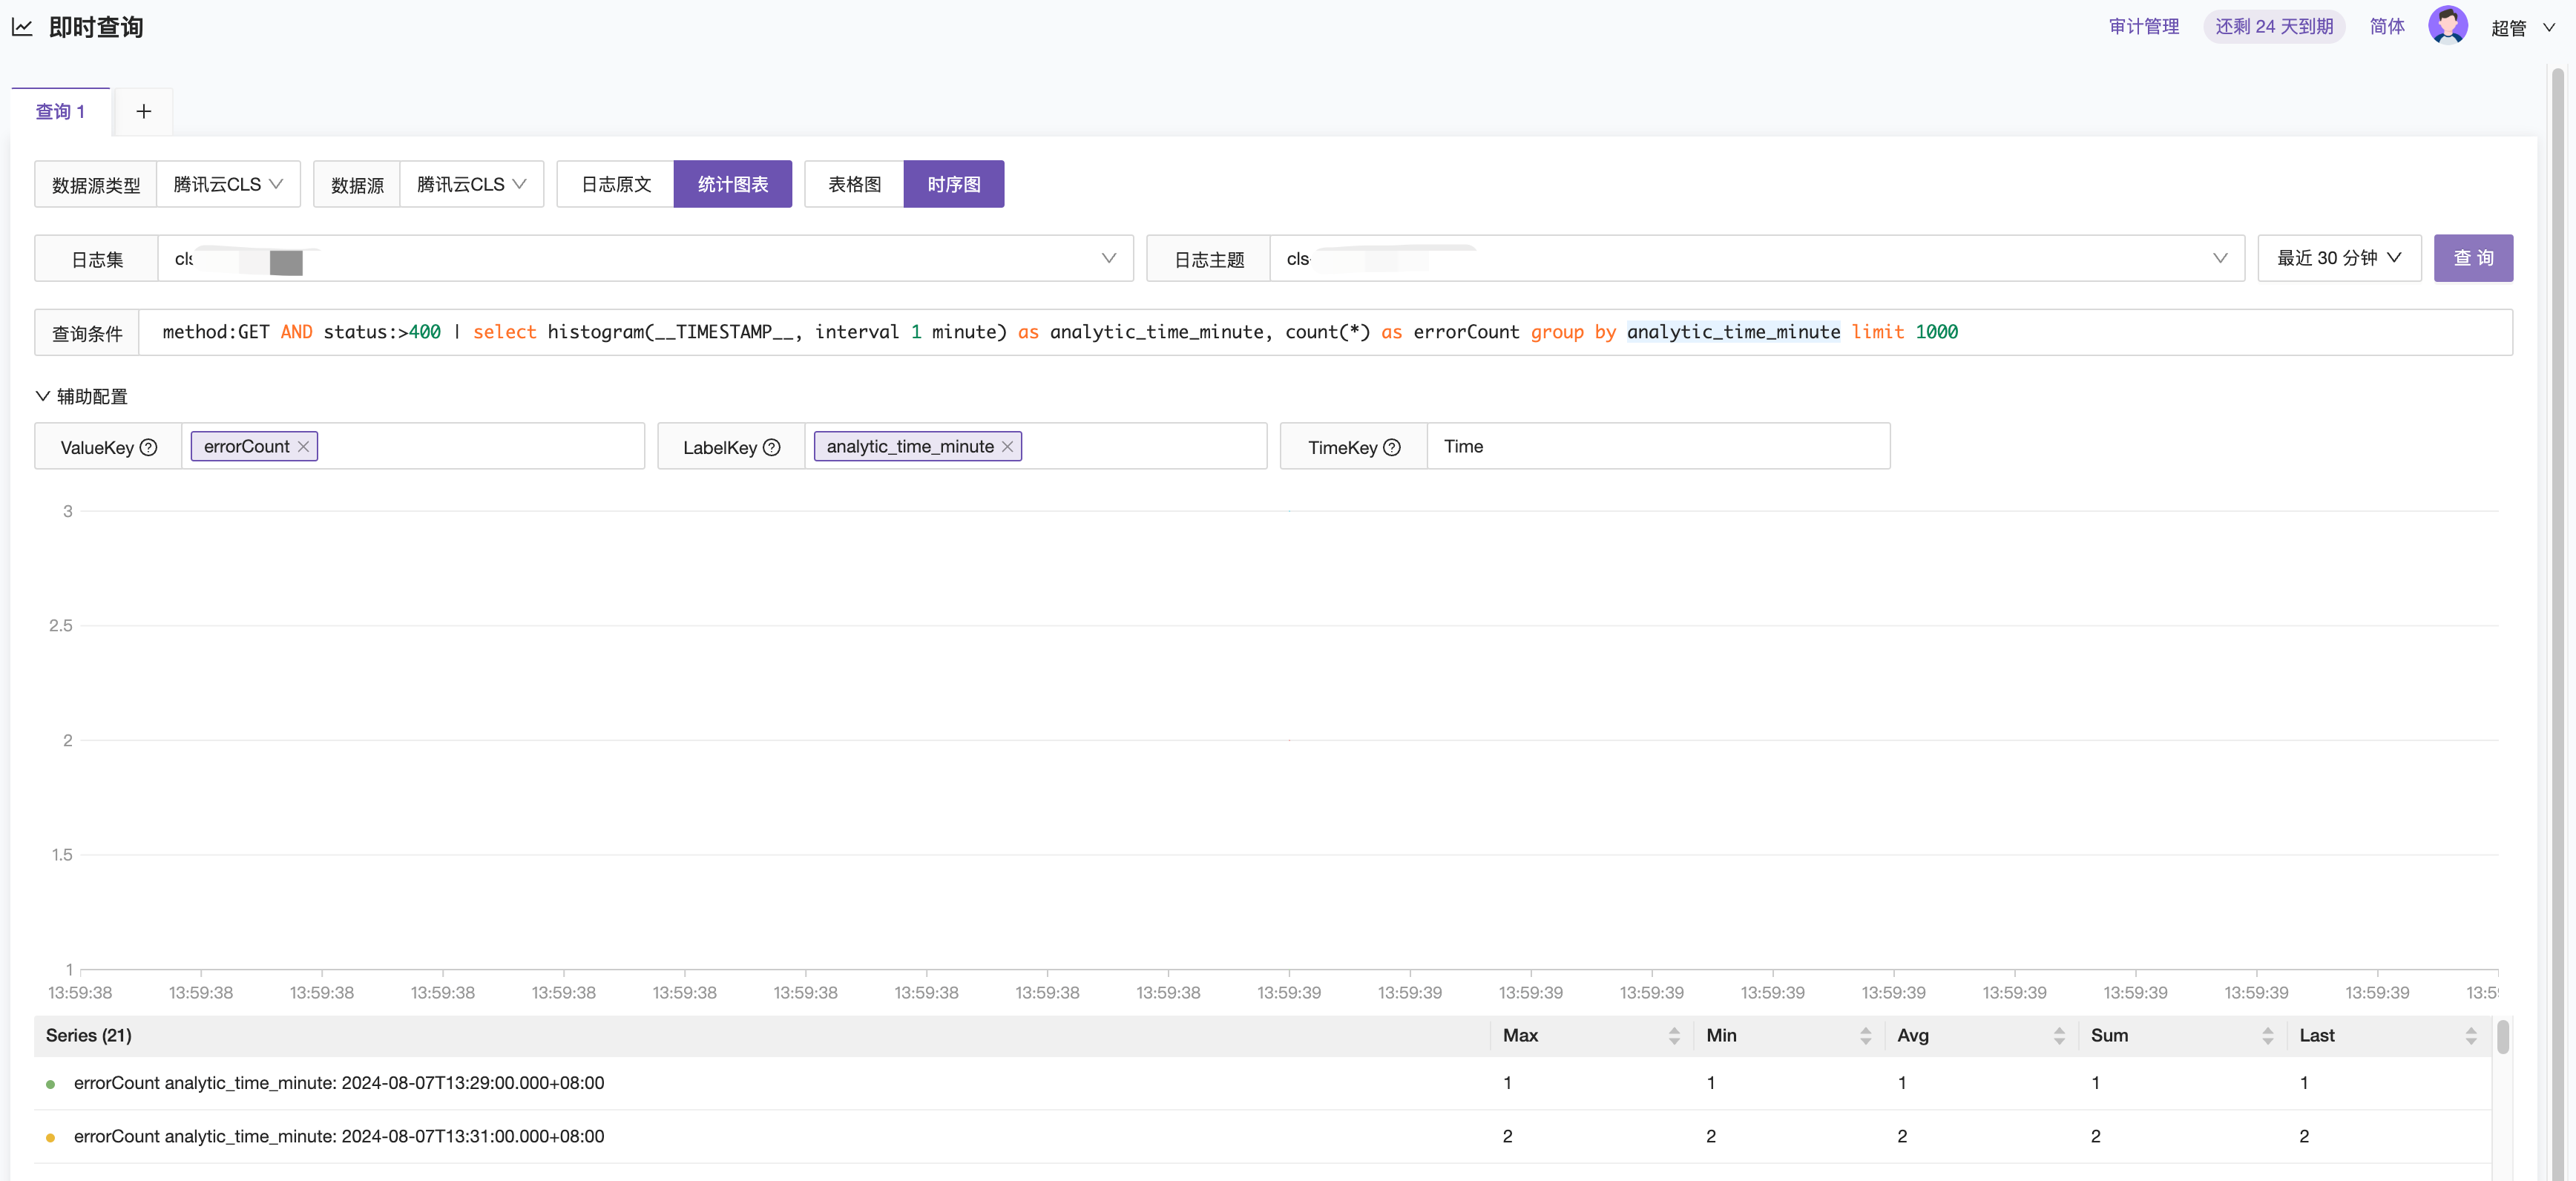Click the LabelKey help question icon
The height and width of the screenshot is (1181, 2576).
771,447
